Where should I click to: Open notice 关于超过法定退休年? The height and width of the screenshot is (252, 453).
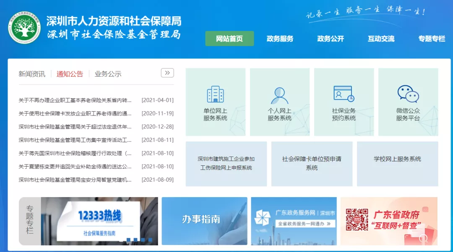(75, 127)
